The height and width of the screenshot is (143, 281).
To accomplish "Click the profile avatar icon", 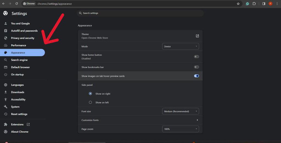I will click(271, 4).
